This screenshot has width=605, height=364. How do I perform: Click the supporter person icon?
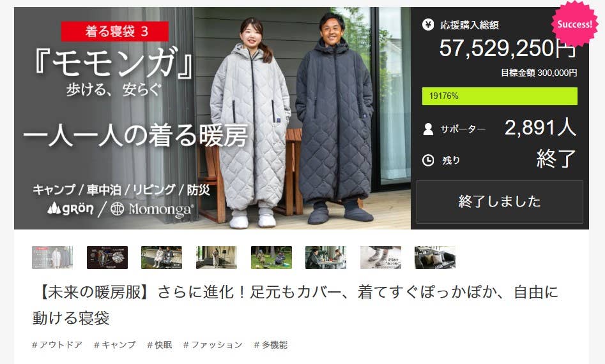428,129
